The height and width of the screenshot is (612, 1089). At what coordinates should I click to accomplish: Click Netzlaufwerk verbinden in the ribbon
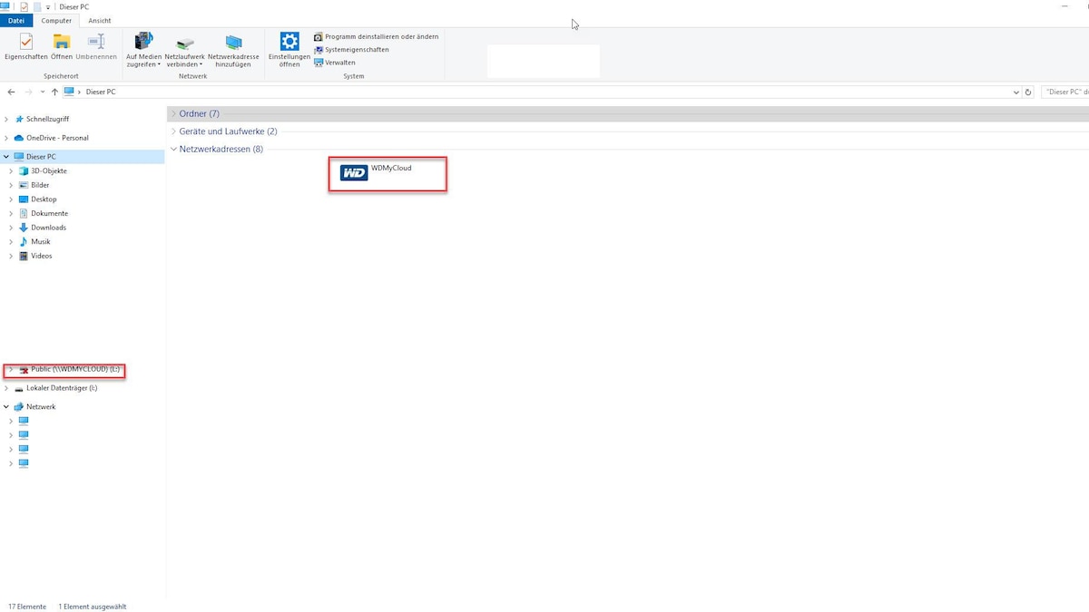coord(184,47)
